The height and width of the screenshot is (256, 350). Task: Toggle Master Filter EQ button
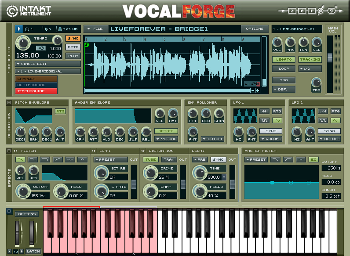point(314,159)
